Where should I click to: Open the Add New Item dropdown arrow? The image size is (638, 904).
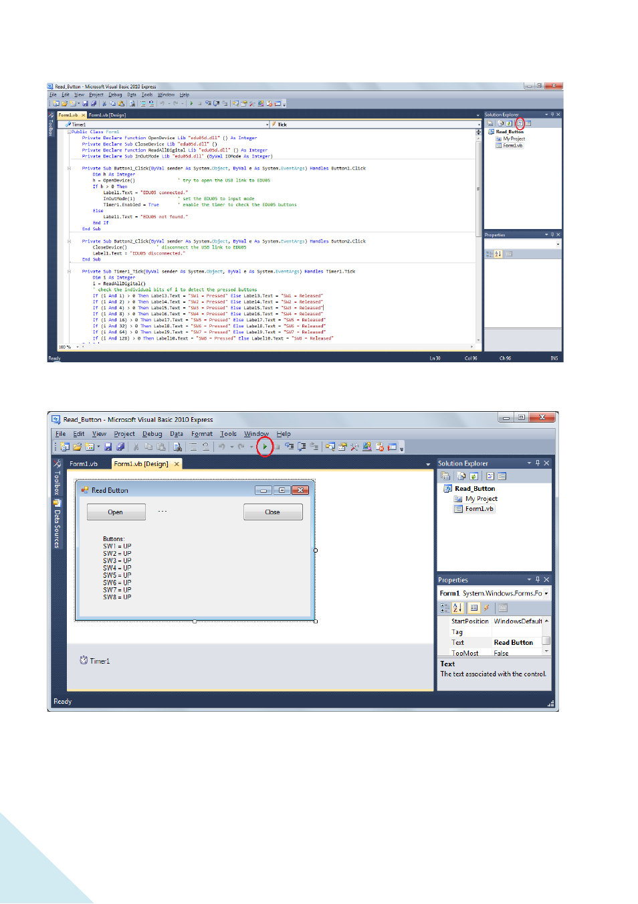tap(99, 447)
